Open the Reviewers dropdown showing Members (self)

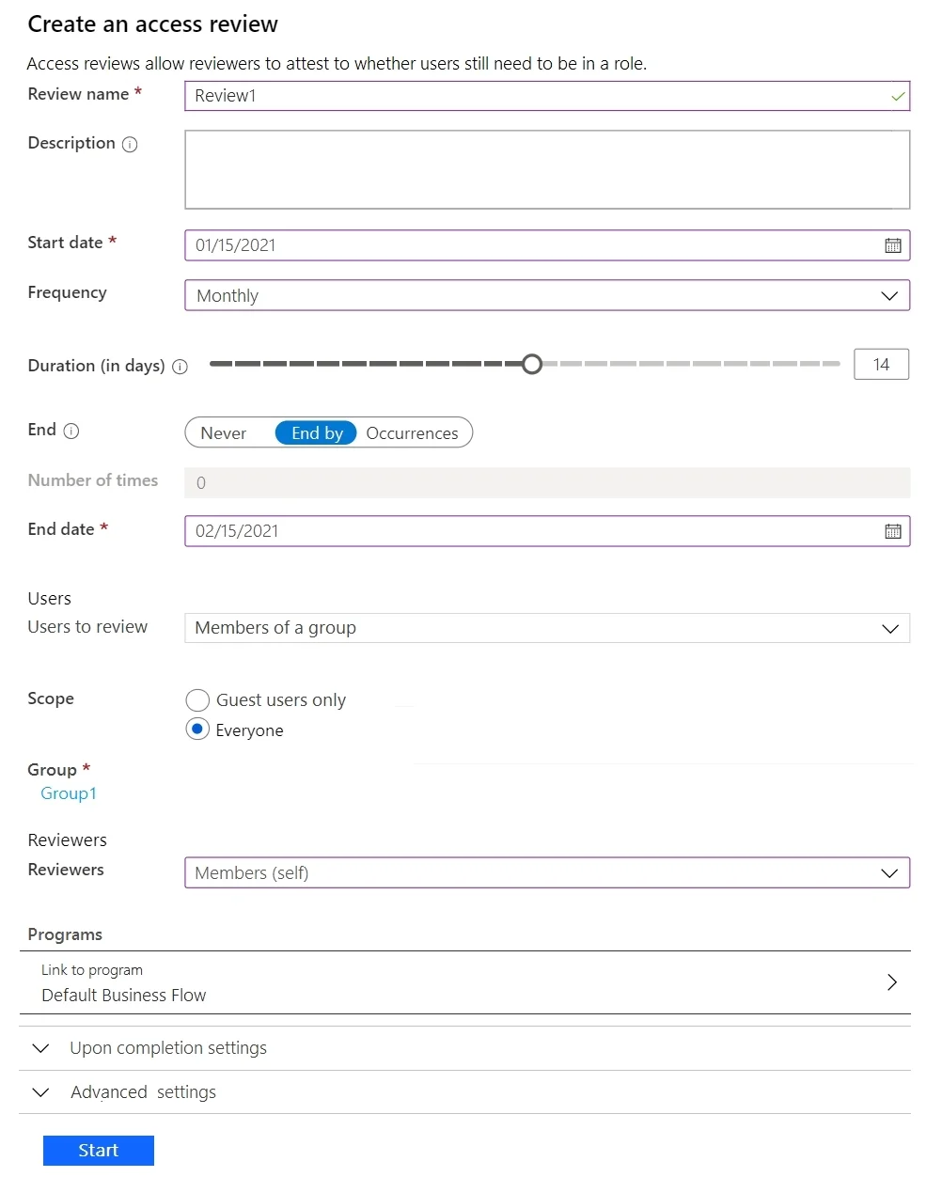coord(547,872)
